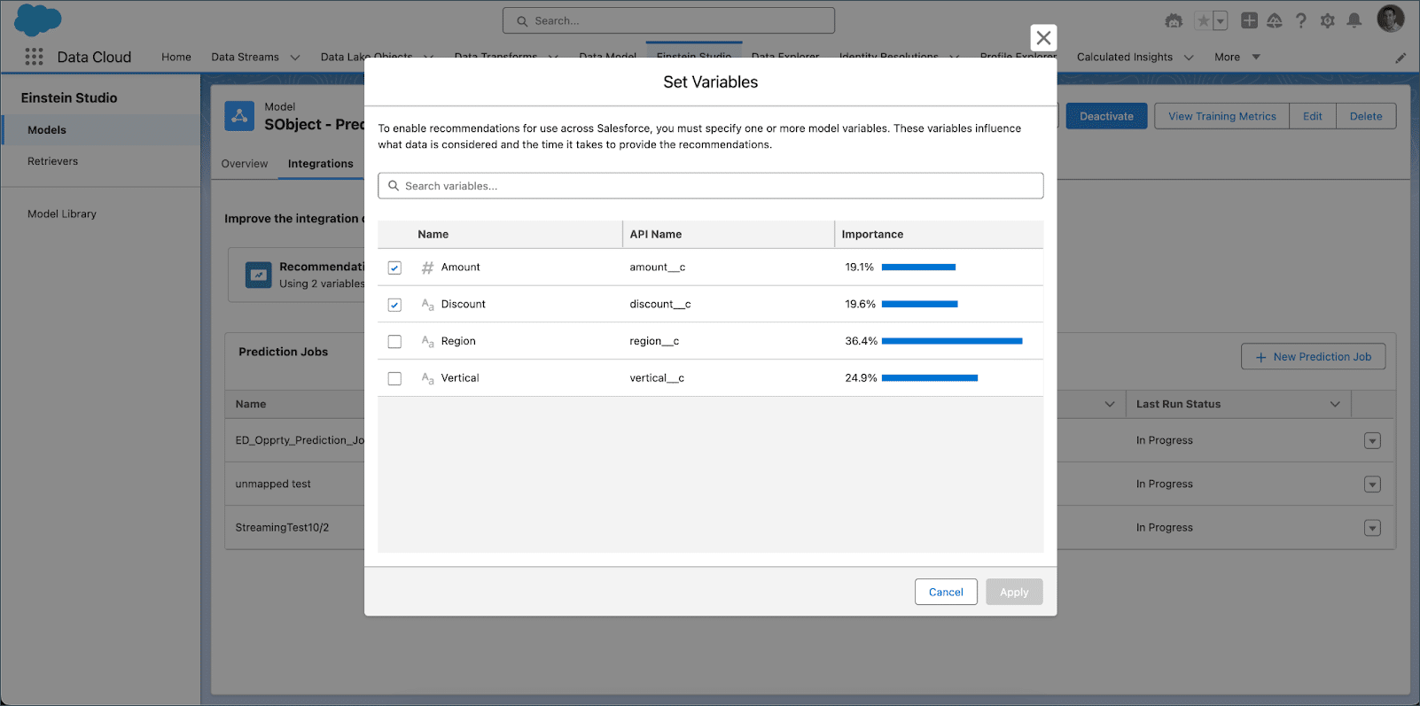Click the StreamingTest10/2 job name
The width and height of the screenshot is (1420, 706).
(282, 528)
